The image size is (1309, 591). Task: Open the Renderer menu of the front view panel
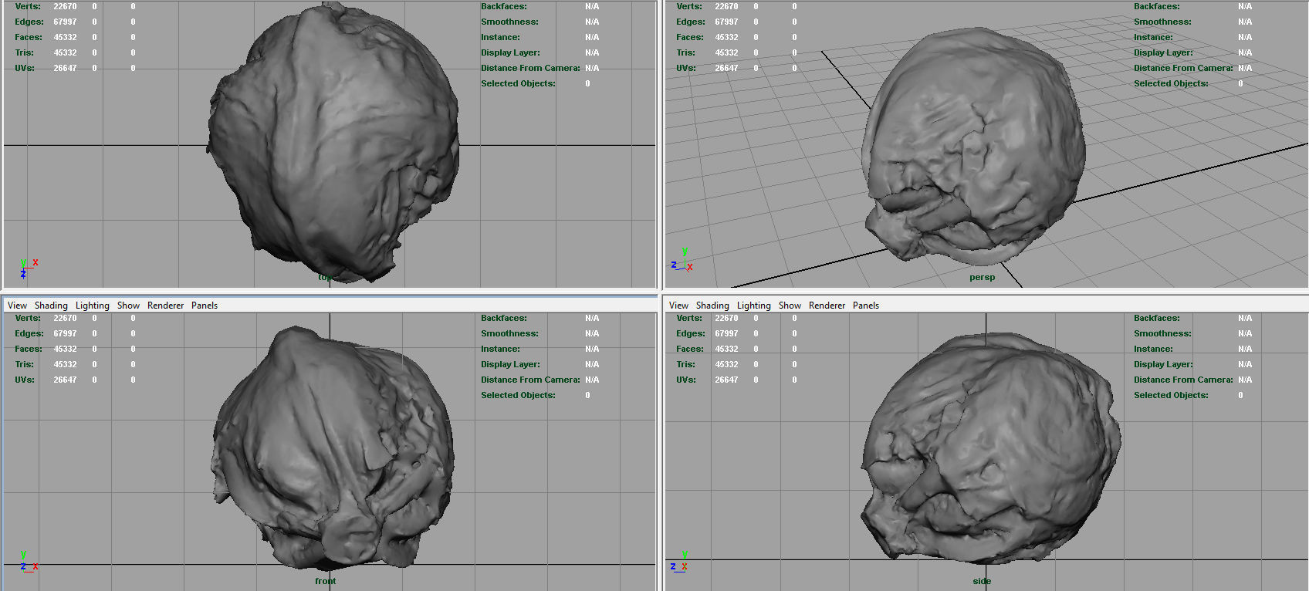[x=166, y=306]
